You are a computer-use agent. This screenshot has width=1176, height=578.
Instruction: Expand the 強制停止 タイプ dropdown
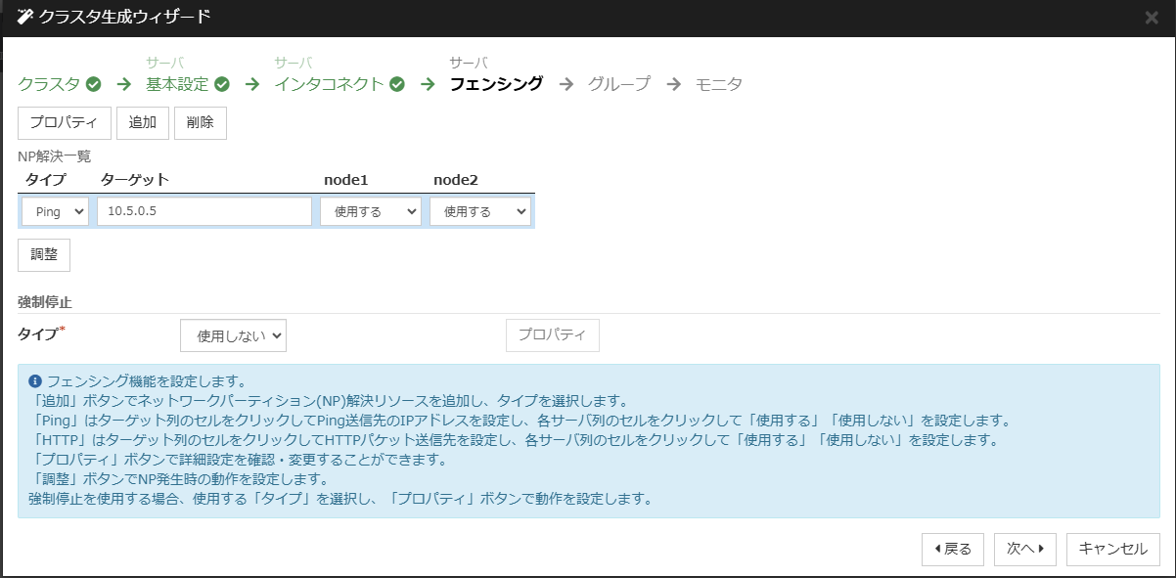point(233,335)
